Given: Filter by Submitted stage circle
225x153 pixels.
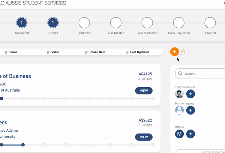Looking at the screenshot, I should [22, 23].
